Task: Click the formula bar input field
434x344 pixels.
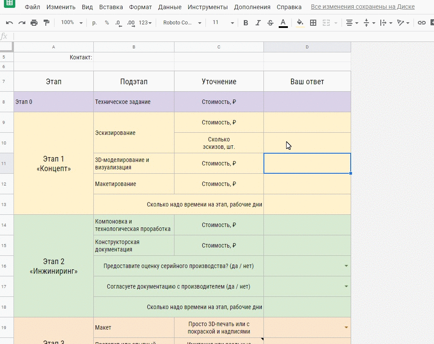Action: coord(218,36)
